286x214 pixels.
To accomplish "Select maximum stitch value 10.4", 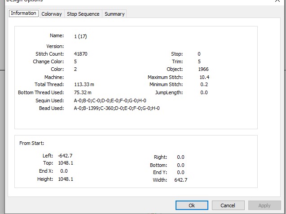I will [204, 77].
